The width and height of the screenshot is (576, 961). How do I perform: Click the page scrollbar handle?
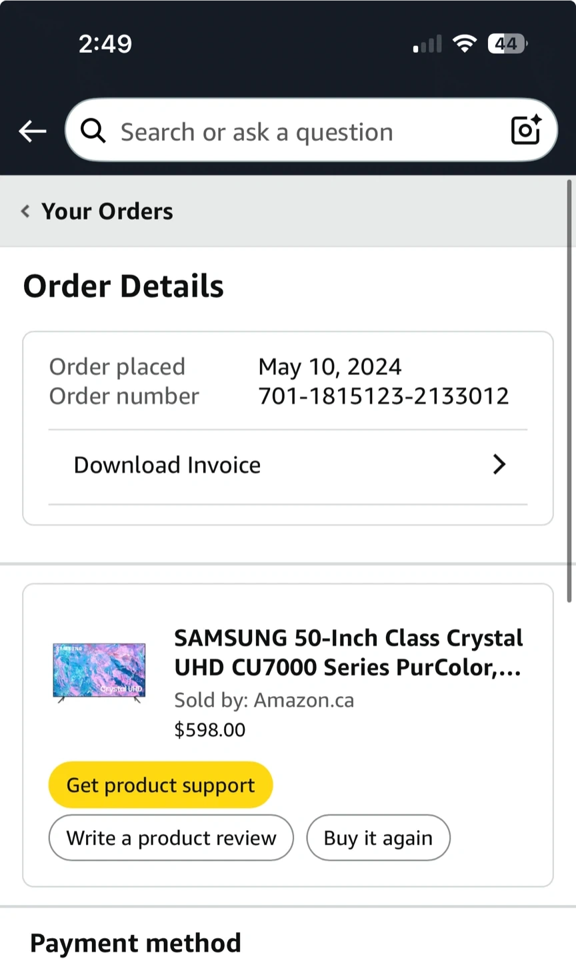(569, 390)
